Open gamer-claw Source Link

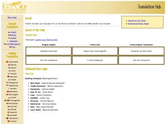(47, 40)
